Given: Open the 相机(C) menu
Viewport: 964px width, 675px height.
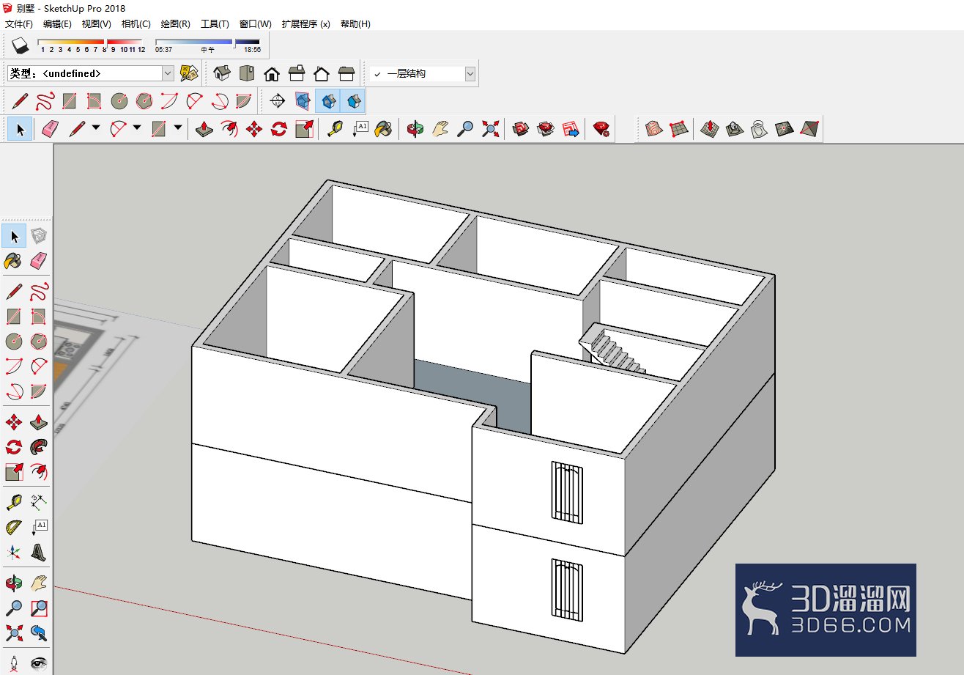Looking at the screenshot, I should [136, 23].
